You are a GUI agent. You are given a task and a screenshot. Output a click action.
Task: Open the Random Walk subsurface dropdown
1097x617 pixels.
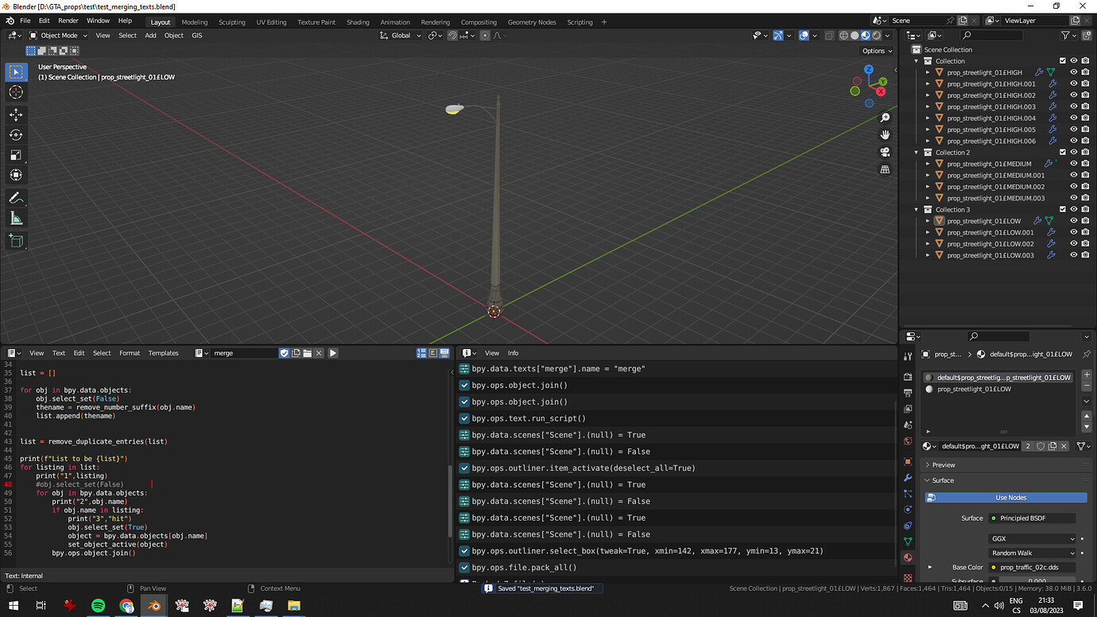pyautogui.click(x=1033, y=553)
